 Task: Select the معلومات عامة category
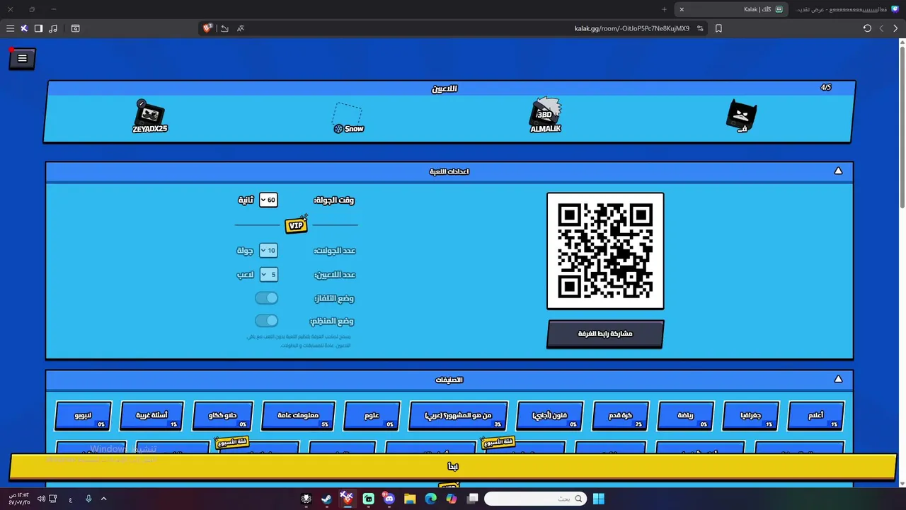(298, 416)
